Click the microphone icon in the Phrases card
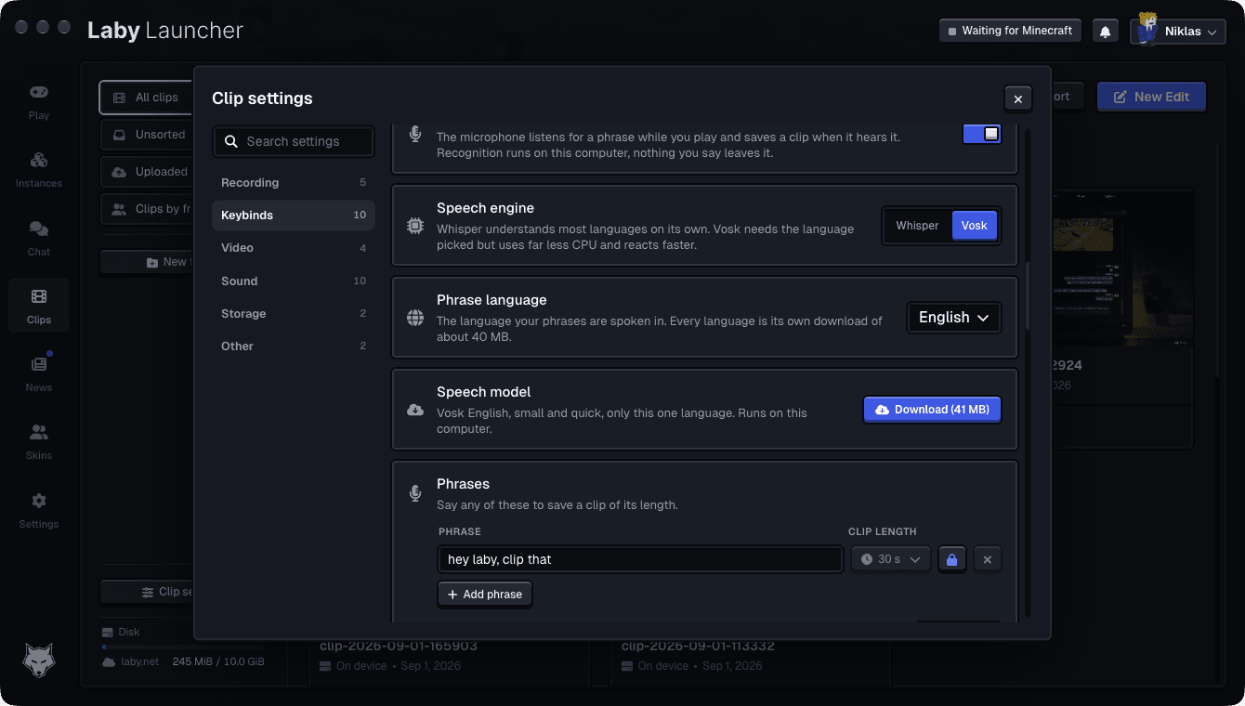Image resolution: width=1245 pixels, height=706 pixels. click(x=415, y=493)
